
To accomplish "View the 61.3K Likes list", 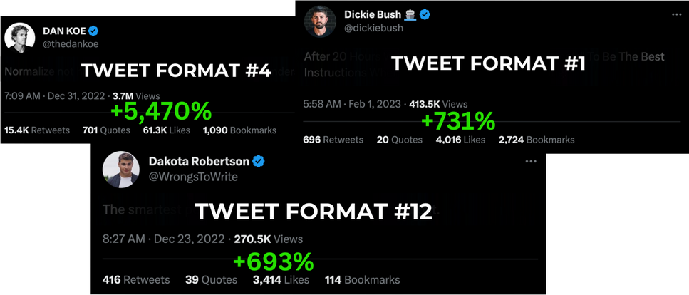I will (x=167, y=130).
